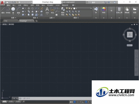This screenshot has height=104, width=139.
Task: Click the Move tool in Modify panel
Action: (x=29, y=8)
